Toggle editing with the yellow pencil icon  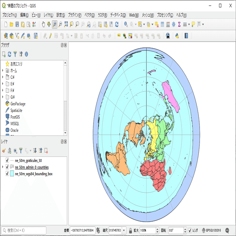coord(50,36)
